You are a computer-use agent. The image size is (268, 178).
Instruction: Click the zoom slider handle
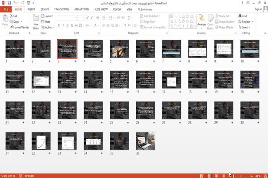coord(234,176)
